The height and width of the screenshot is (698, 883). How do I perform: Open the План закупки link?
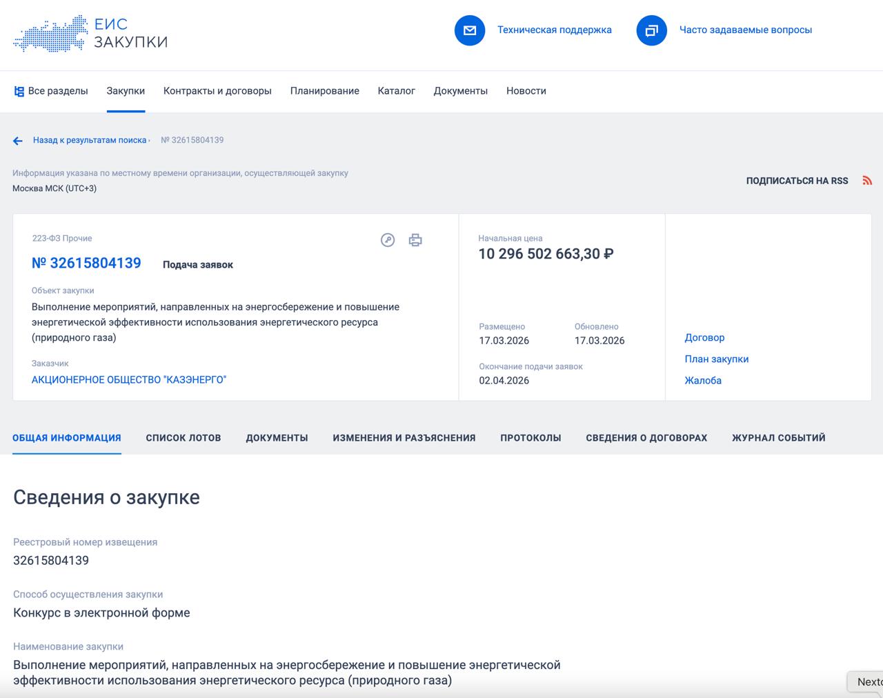coord(716,359)
